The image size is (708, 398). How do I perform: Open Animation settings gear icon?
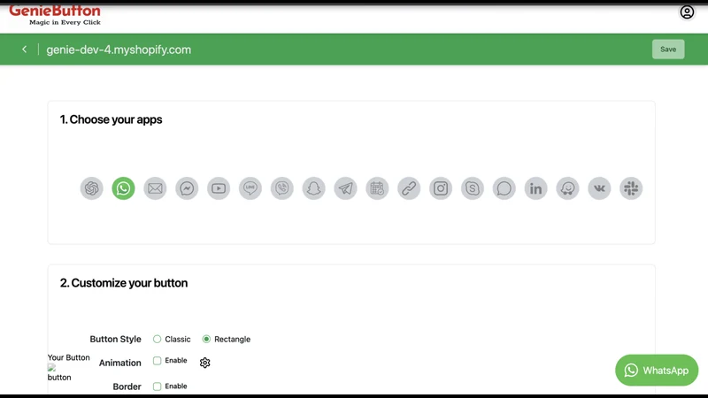click(205, 363)
